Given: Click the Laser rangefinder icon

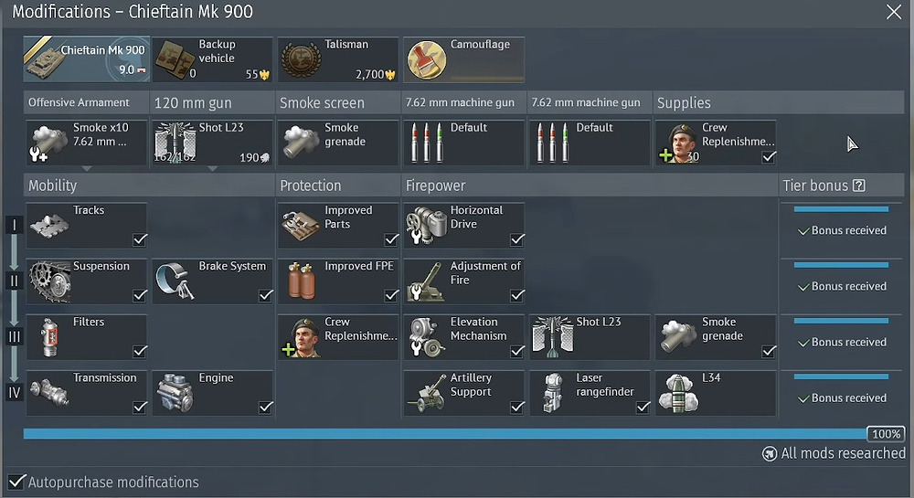Looking at the screenshot, I should point(553,392).
